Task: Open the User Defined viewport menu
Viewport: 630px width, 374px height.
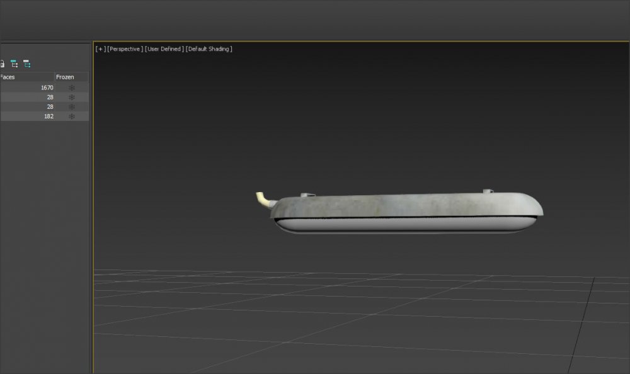Action: pyautogui.click(x=164, y=49)
